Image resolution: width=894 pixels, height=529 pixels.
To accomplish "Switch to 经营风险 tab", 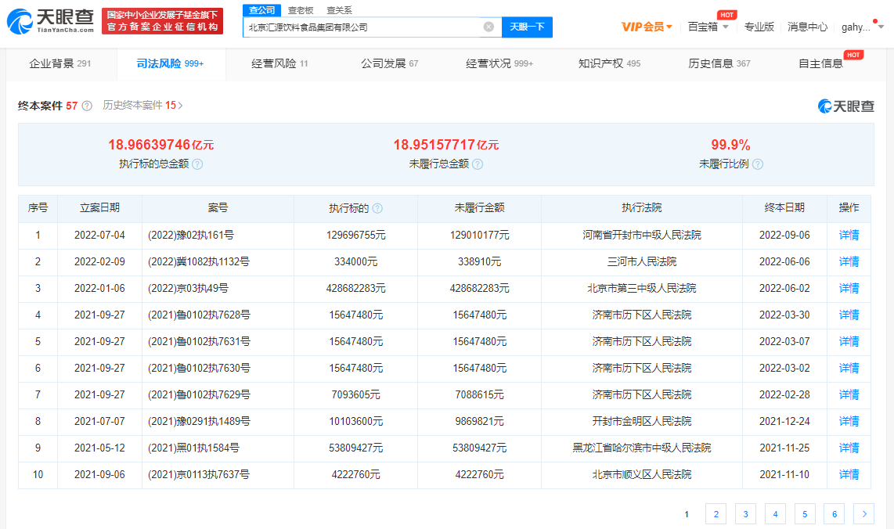I will (x=279, y=63).
